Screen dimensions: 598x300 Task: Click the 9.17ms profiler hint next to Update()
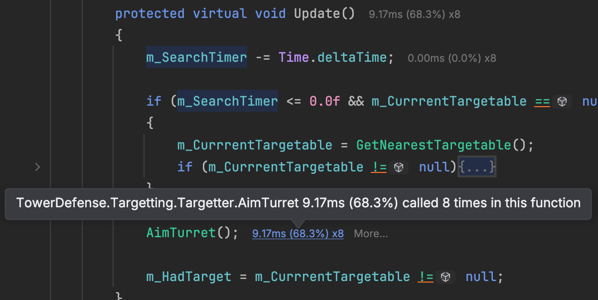(x=414, y=14)
